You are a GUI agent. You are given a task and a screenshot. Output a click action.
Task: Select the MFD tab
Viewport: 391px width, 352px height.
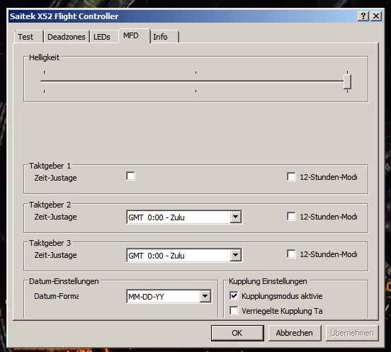tap(134, 35)
